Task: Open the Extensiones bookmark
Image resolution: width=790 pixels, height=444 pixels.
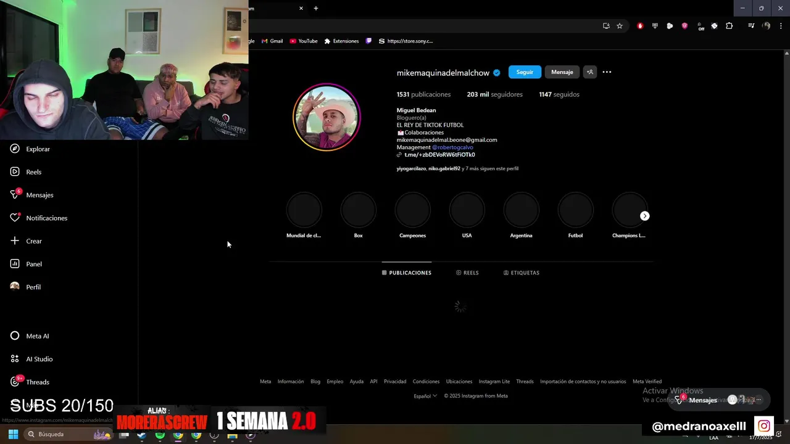Action: (x=341, y=41)
